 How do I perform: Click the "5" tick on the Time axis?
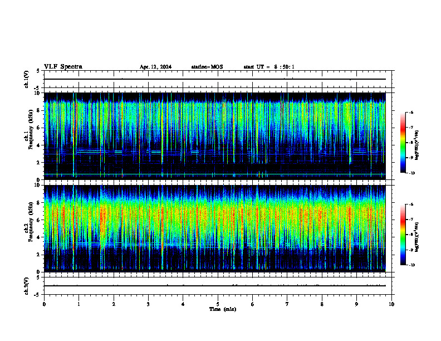click(x=218, y=304)
